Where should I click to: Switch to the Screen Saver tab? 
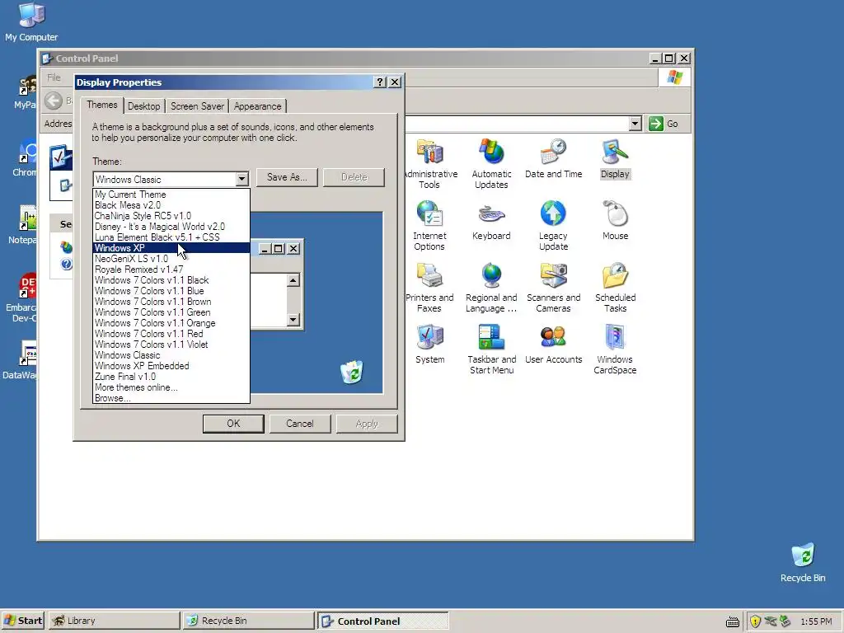(197, 106)
